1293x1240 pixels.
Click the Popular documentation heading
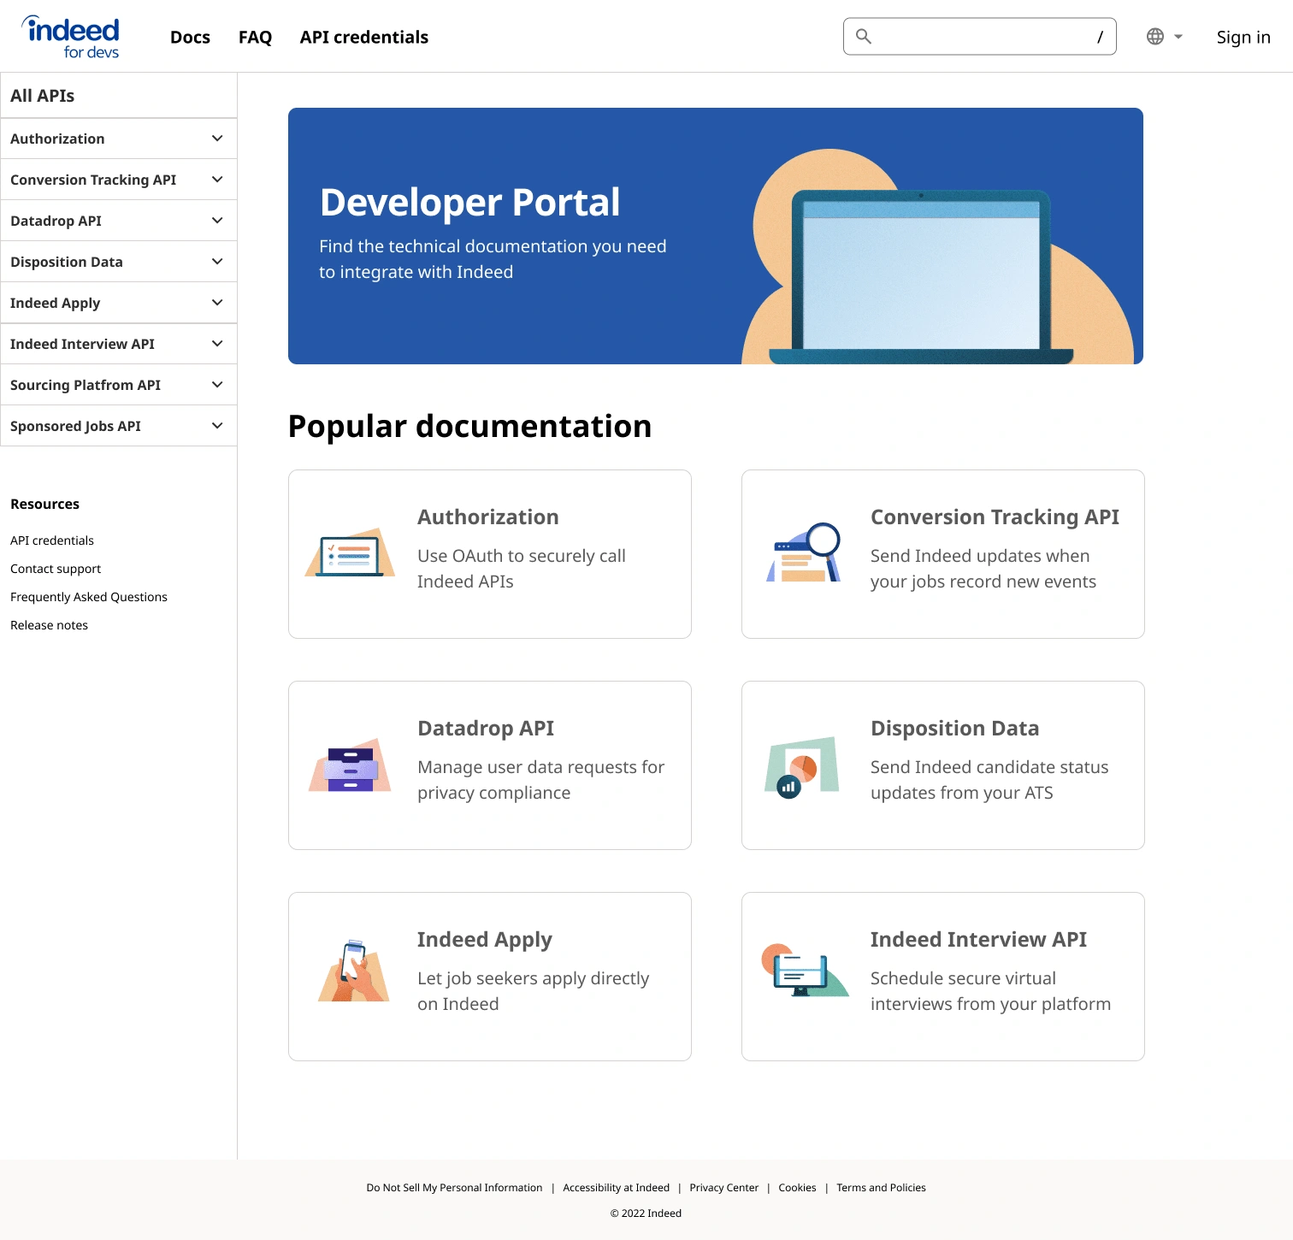[469, 426]
